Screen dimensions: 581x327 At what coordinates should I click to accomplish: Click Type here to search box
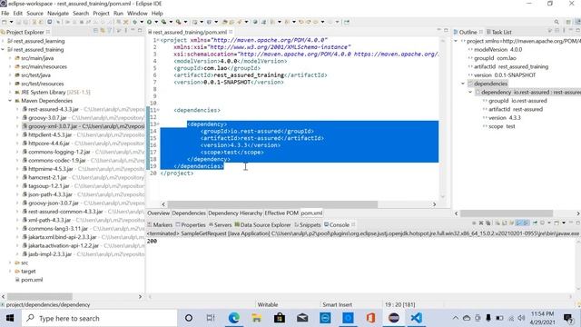(99, 318)
